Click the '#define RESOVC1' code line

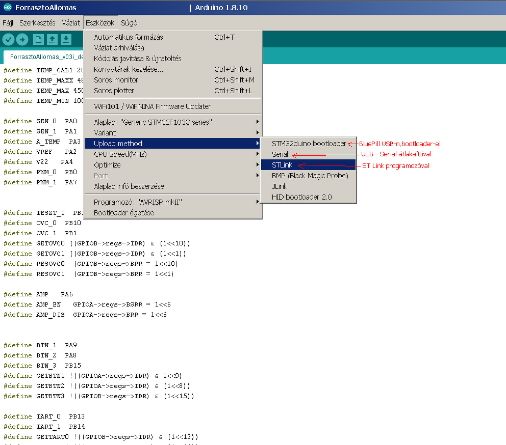point(89,274)
